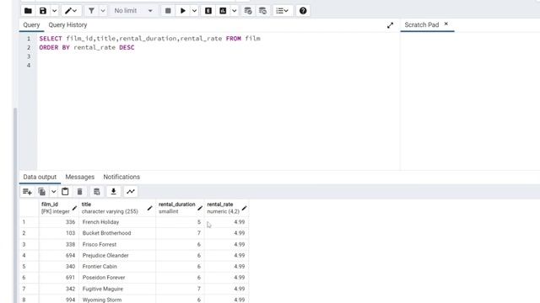The image size is (540, 303).
Task: Download results as CSV file
Action: [113, 192]
